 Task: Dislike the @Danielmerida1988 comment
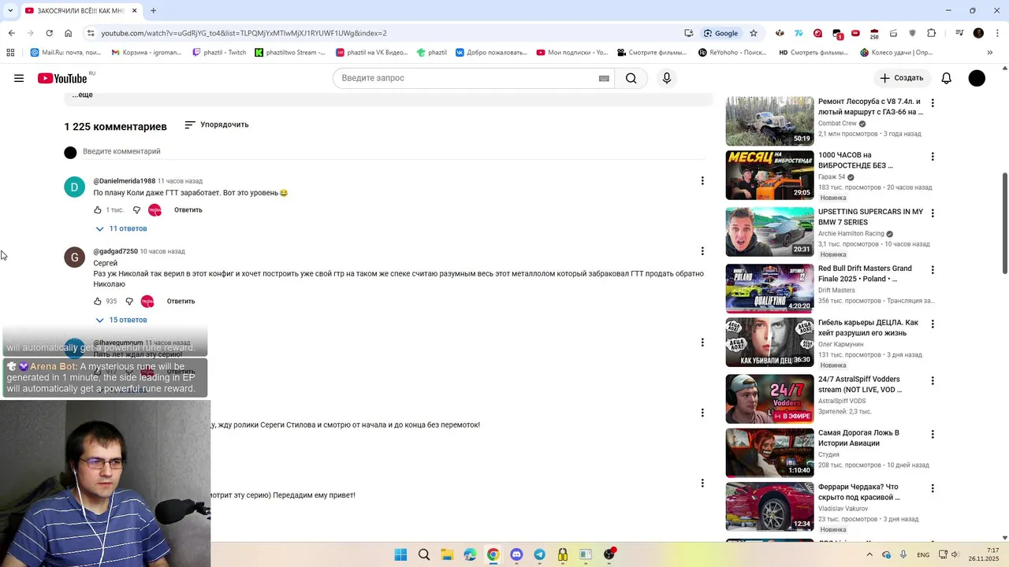(136, 210)
